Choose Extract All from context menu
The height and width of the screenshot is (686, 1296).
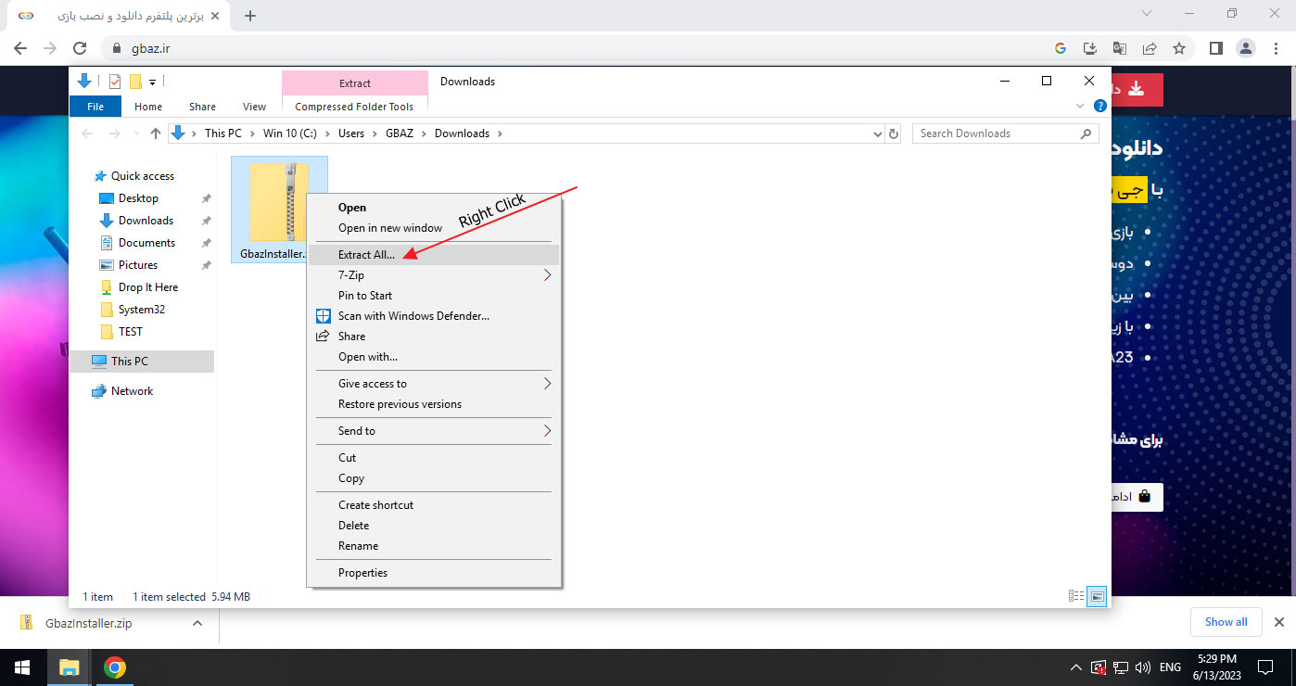click(x=366, y=255)
